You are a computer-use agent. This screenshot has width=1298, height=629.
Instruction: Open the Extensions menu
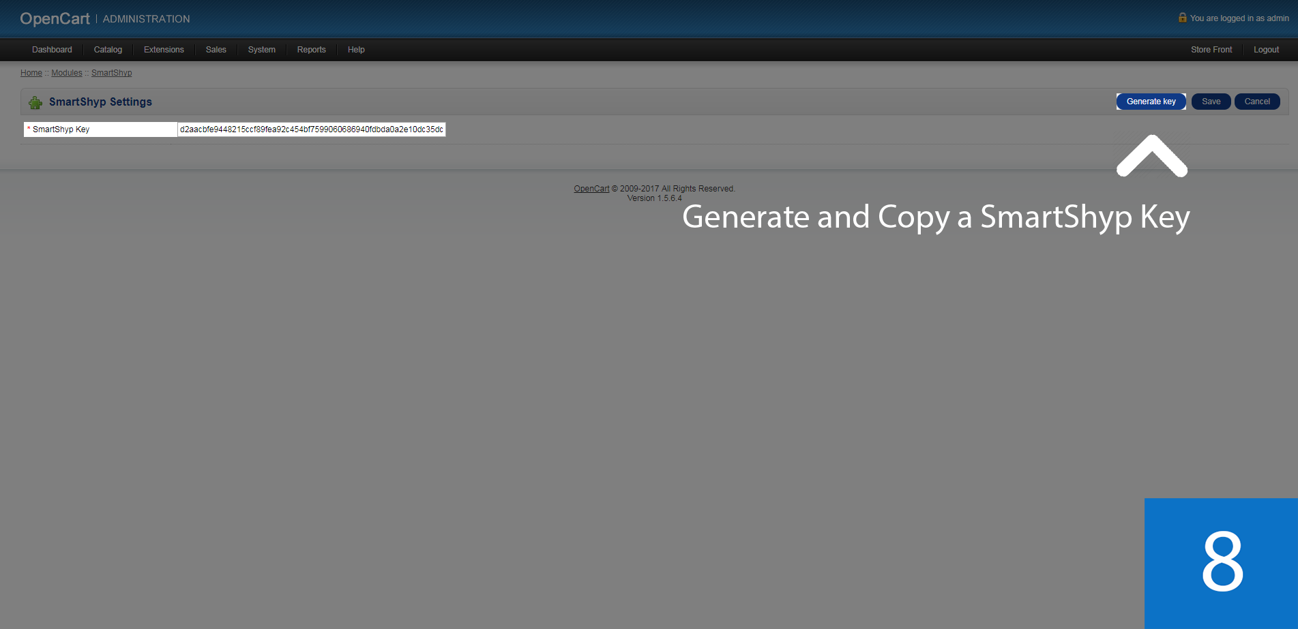[x=164, y=50]
